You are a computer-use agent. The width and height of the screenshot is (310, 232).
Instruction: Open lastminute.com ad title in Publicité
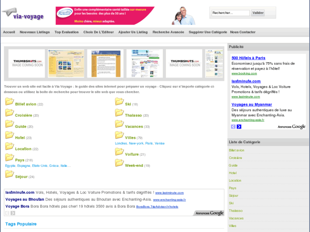pyautogui.click(x=246, y=81)
